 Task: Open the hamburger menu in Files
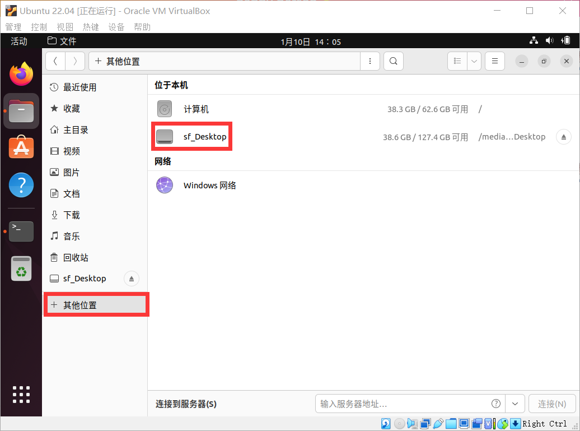(x=494, y=61)
